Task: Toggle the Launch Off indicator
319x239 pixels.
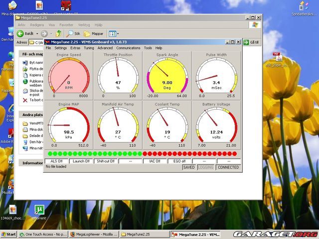Action: click(81, 161)
